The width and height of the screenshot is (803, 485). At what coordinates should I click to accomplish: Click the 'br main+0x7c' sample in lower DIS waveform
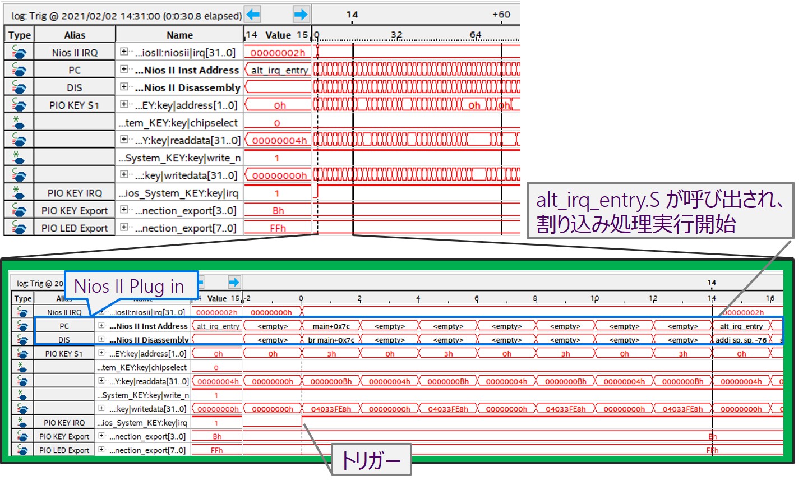[331, 340]
